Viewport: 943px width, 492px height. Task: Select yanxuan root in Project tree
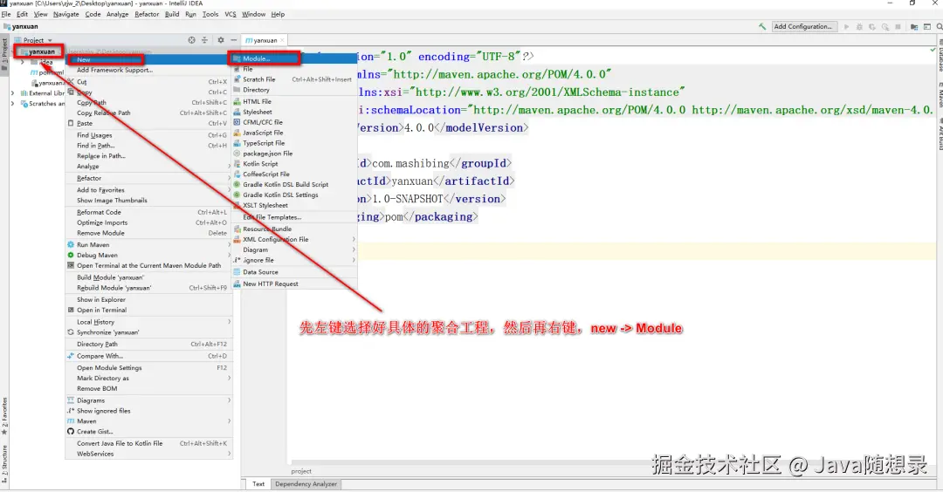[x=42, y=51]
